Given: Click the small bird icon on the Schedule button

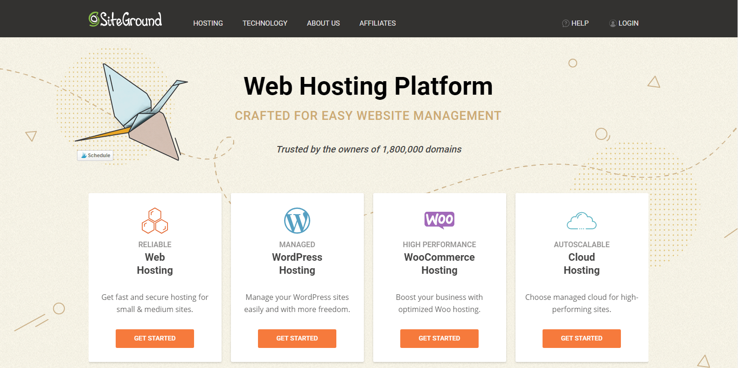Looking at the screenshot, I should (84, 155).
